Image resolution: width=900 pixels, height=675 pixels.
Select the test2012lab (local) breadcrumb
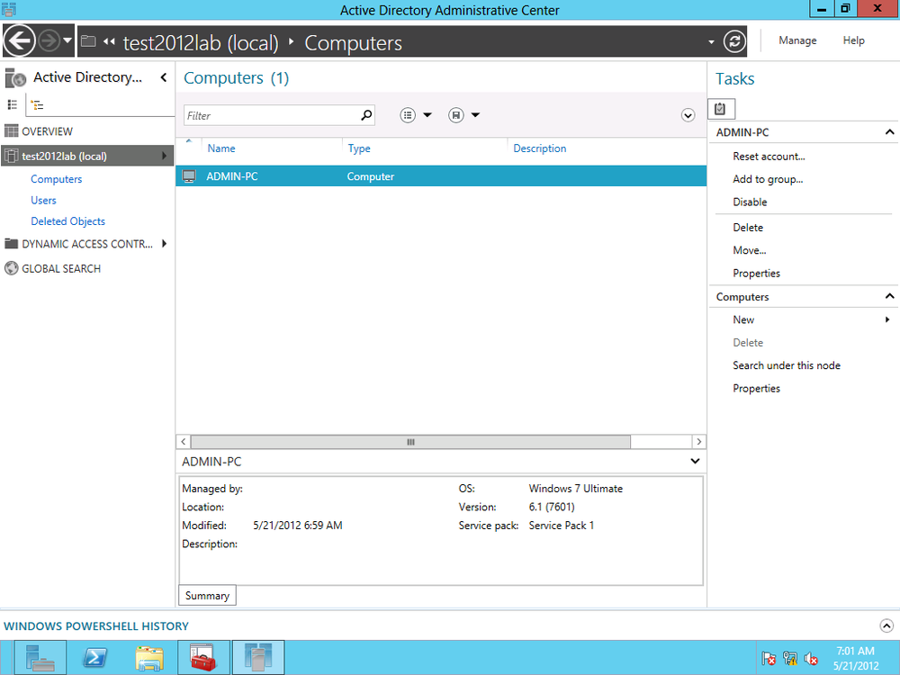click(x=201, y=43)
